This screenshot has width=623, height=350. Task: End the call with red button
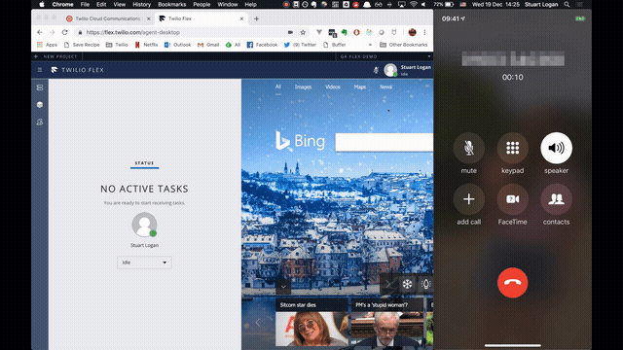(x=513, y=283)
